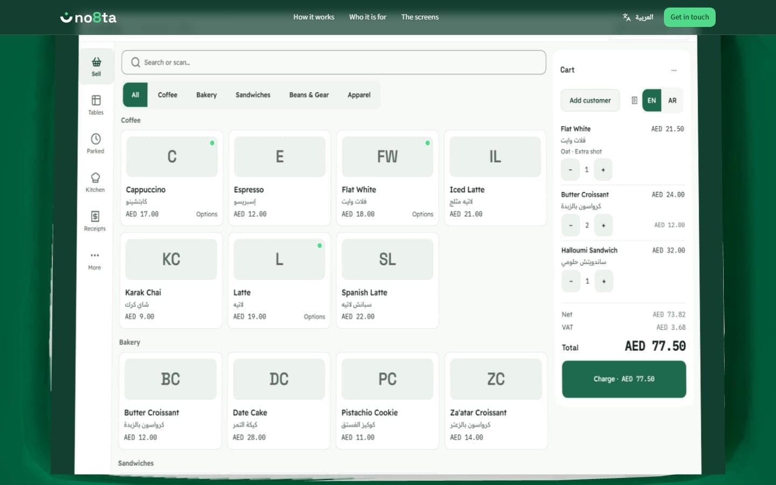This screenshot has height=485, width=776.
Task: Add Pistachio Cookie tile to cart
Action: pyautogui.click(x=387, y=400)
